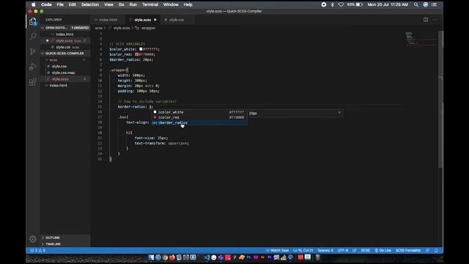Open Firefox from the dock
Screen dimensions: 469x264
pyautogui.click(x=172, y=257)
